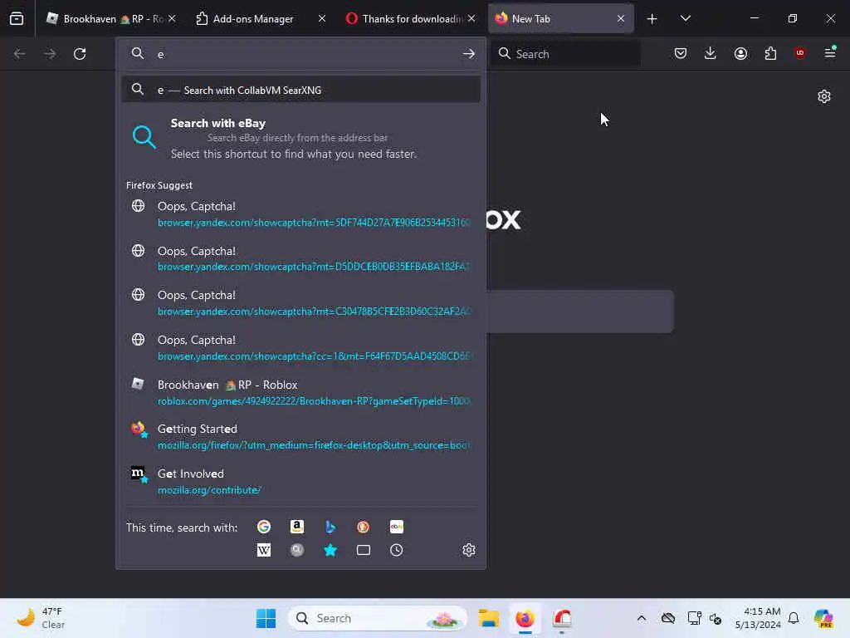The height and width of the screenshot is (638, 850).
Task: Open the Firefox application menu
Action: pyautogui.click(x=830, y=52)
